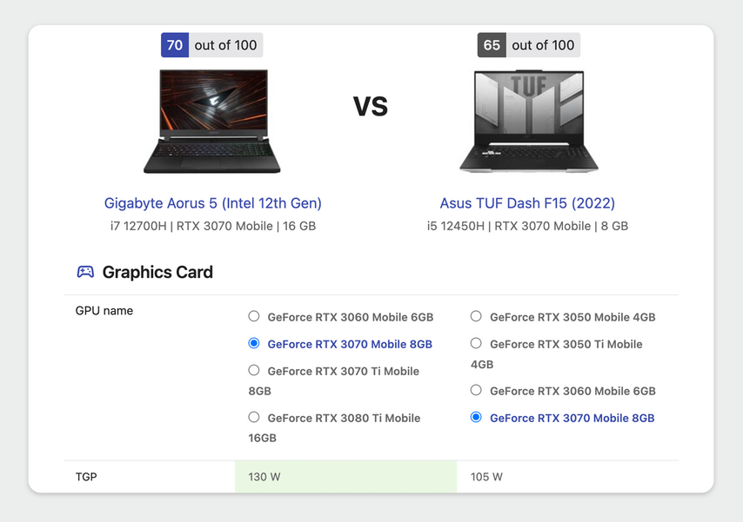
Task: Select Asus's GeForce RTX 3070 Mobile 8GB radio
Action: (476, 417)
